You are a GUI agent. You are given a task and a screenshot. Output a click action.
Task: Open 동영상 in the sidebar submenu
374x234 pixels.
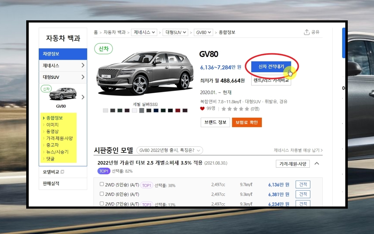[52, 131]
